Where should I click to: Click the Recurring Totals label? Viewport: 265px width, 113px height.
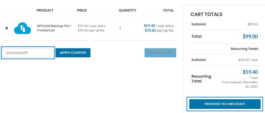point(244,49)
